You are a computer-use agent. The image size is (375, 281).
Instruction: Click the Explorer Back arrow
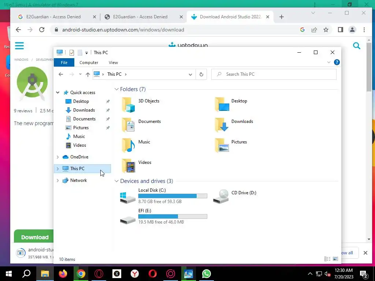(x=61, y=74)
